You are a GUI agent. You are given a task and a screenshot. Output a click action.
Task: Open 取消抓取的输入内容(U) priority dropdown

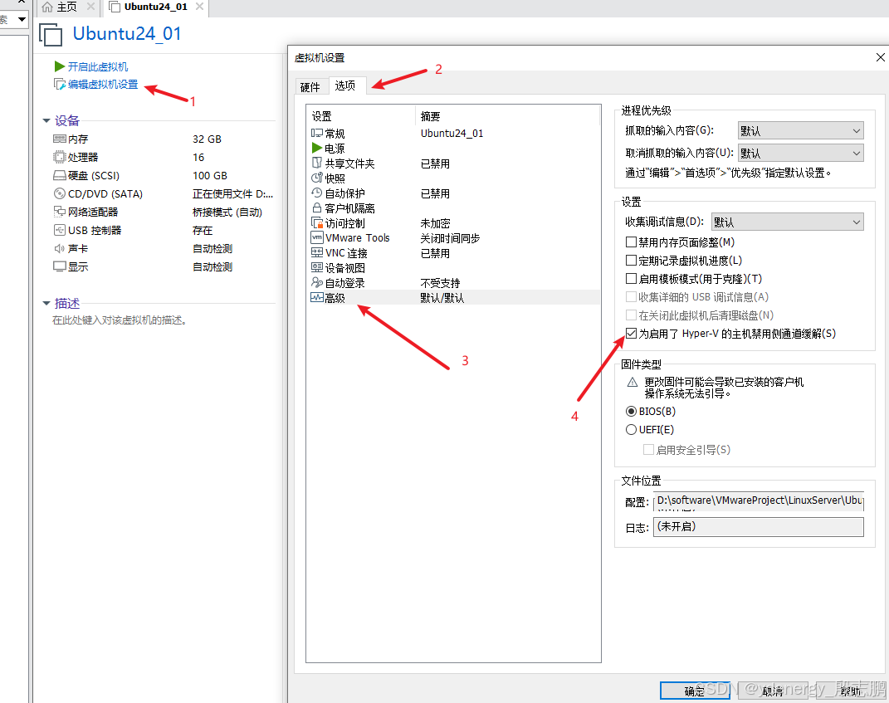click(800, 153)
